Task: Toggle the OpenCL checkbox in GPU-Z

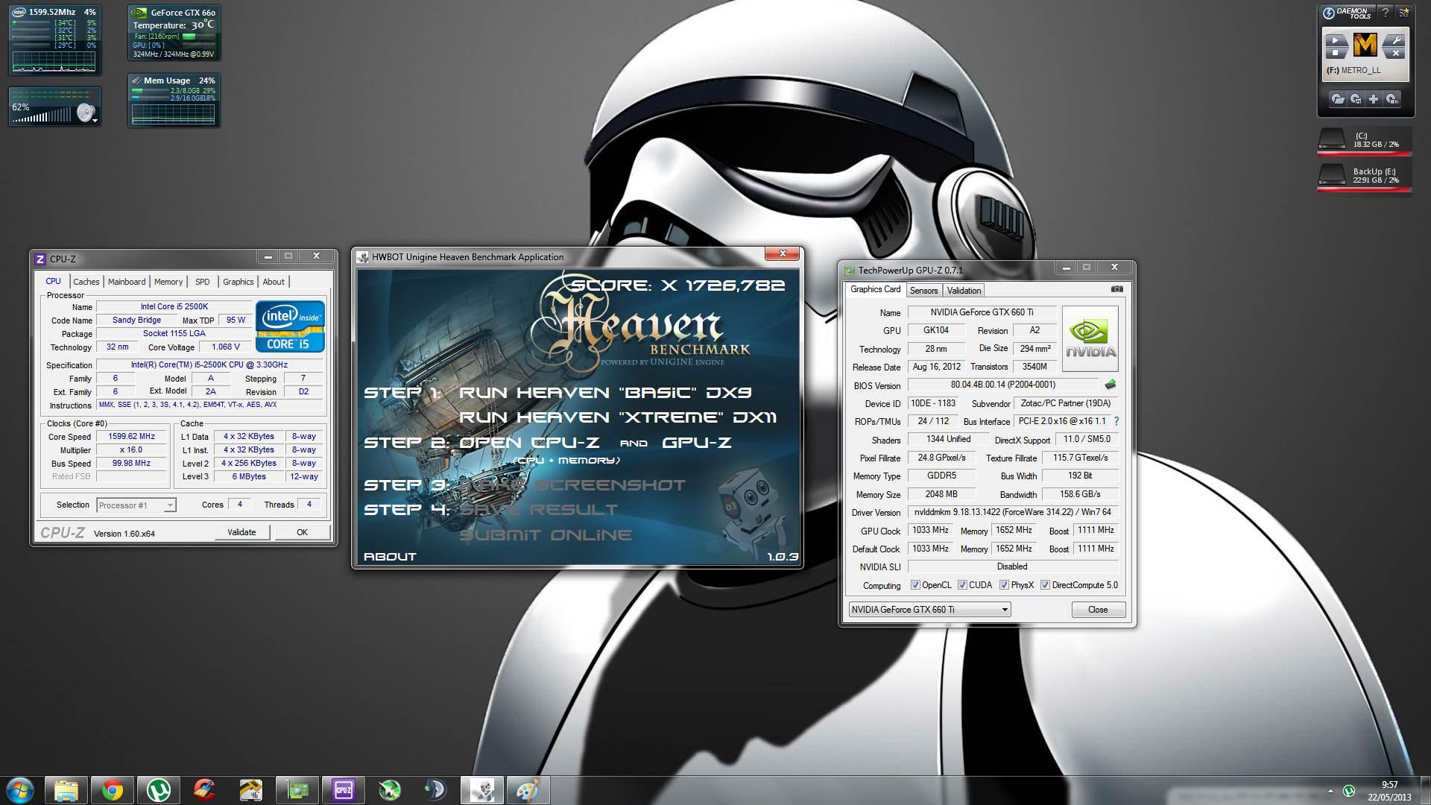Action: coord(915,585)
